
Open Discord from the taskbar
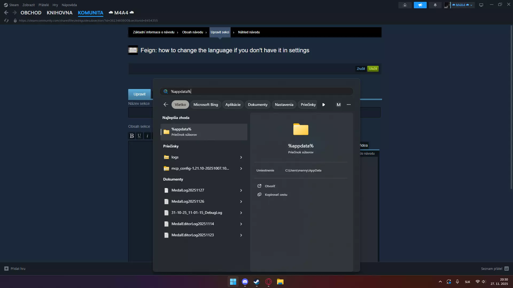pos(245,282)
